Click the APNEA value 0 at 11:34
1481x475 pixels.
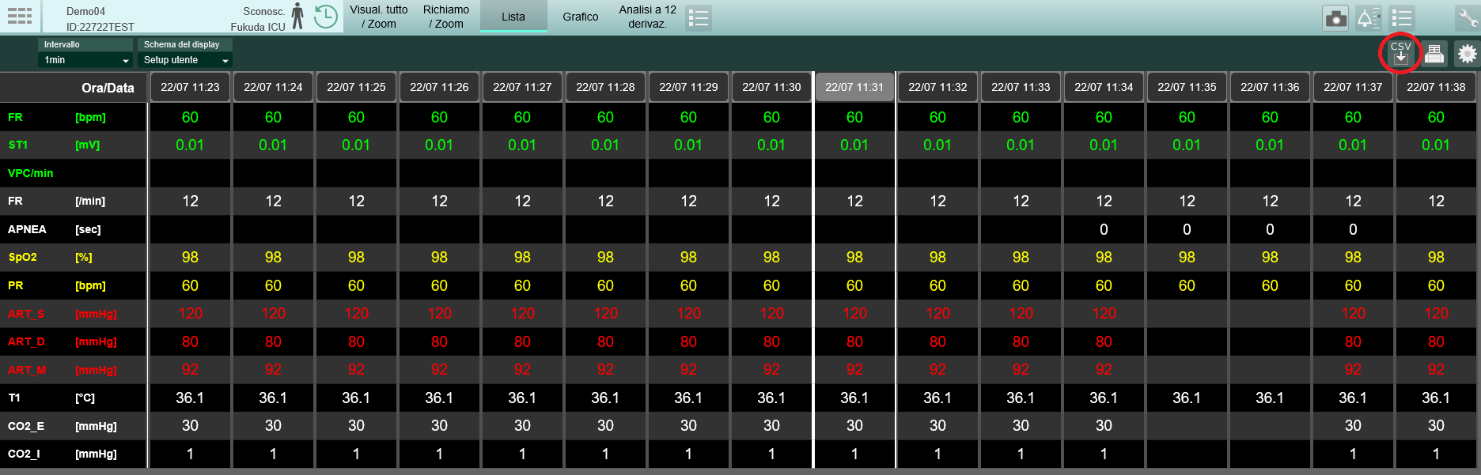coord(1104,229)
